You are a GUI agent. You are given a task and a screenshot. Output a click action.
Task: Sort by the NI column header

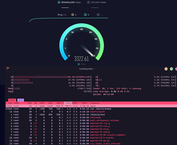pyautogui.click(x=35, y=103)
